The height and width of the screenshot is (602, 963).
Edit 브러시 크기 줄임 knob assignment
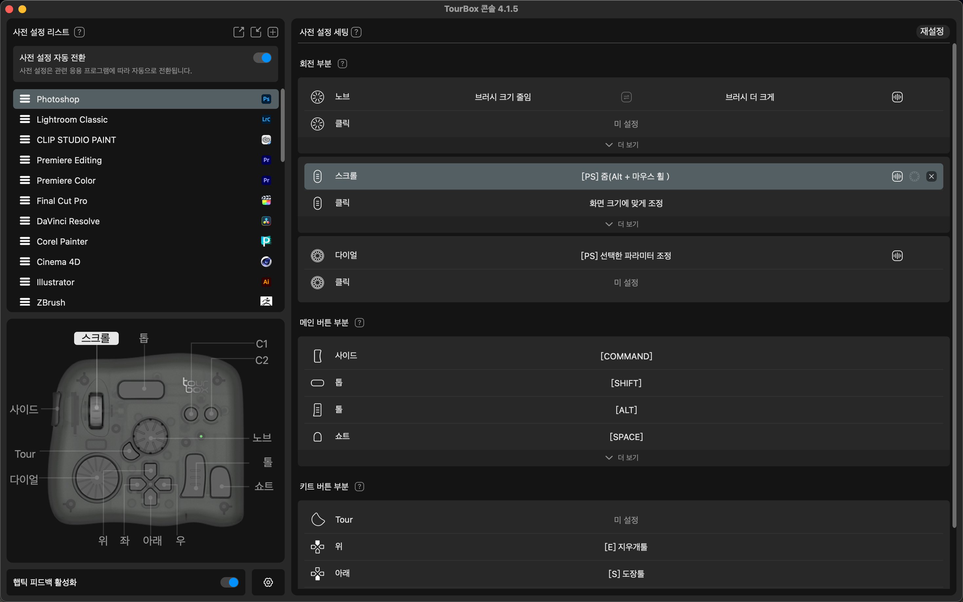pos(502,97)
